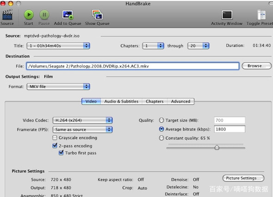Switch to the Audio & Subtitles tab
Viewport: 273px width, 197px height.
pyautogui.click(x=121, y=101)
